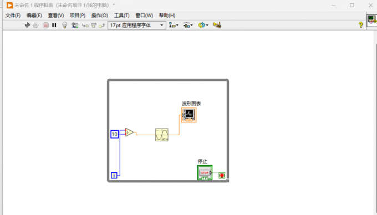
Task: Open the Reorder dropdown
Action: point(203,25)
